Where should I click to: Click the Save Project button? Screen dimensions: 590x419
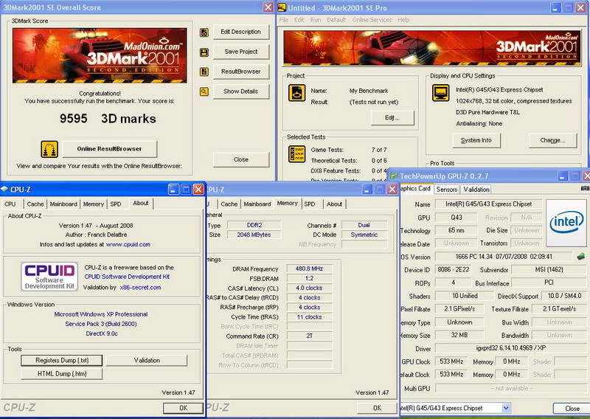click(241, 52)
